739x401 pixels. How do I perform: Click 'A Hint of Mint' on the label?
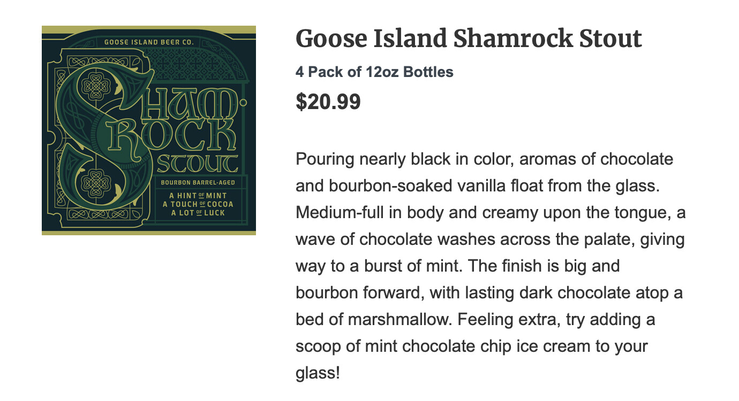pos(198,196)
